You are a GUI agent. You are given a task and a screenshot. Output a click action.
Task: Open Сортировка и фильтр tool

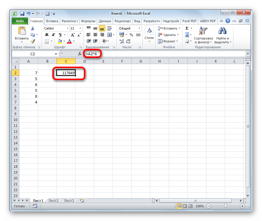click(203, 35)
